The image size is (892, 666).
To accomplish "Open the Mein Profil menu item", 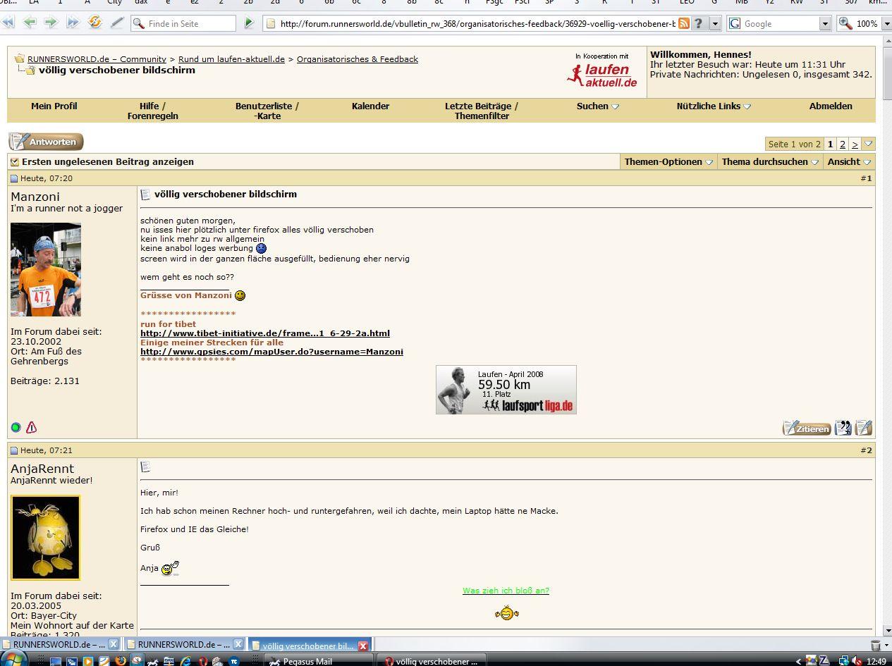I will [54, 106].
